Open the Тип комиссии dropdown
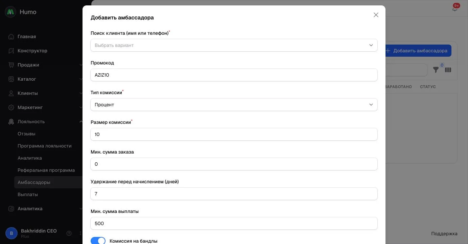 tap(234, 105)
